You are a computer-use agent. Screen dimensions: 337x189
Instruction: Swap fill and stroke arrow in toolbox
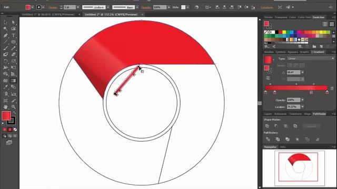tap(15, 112)
